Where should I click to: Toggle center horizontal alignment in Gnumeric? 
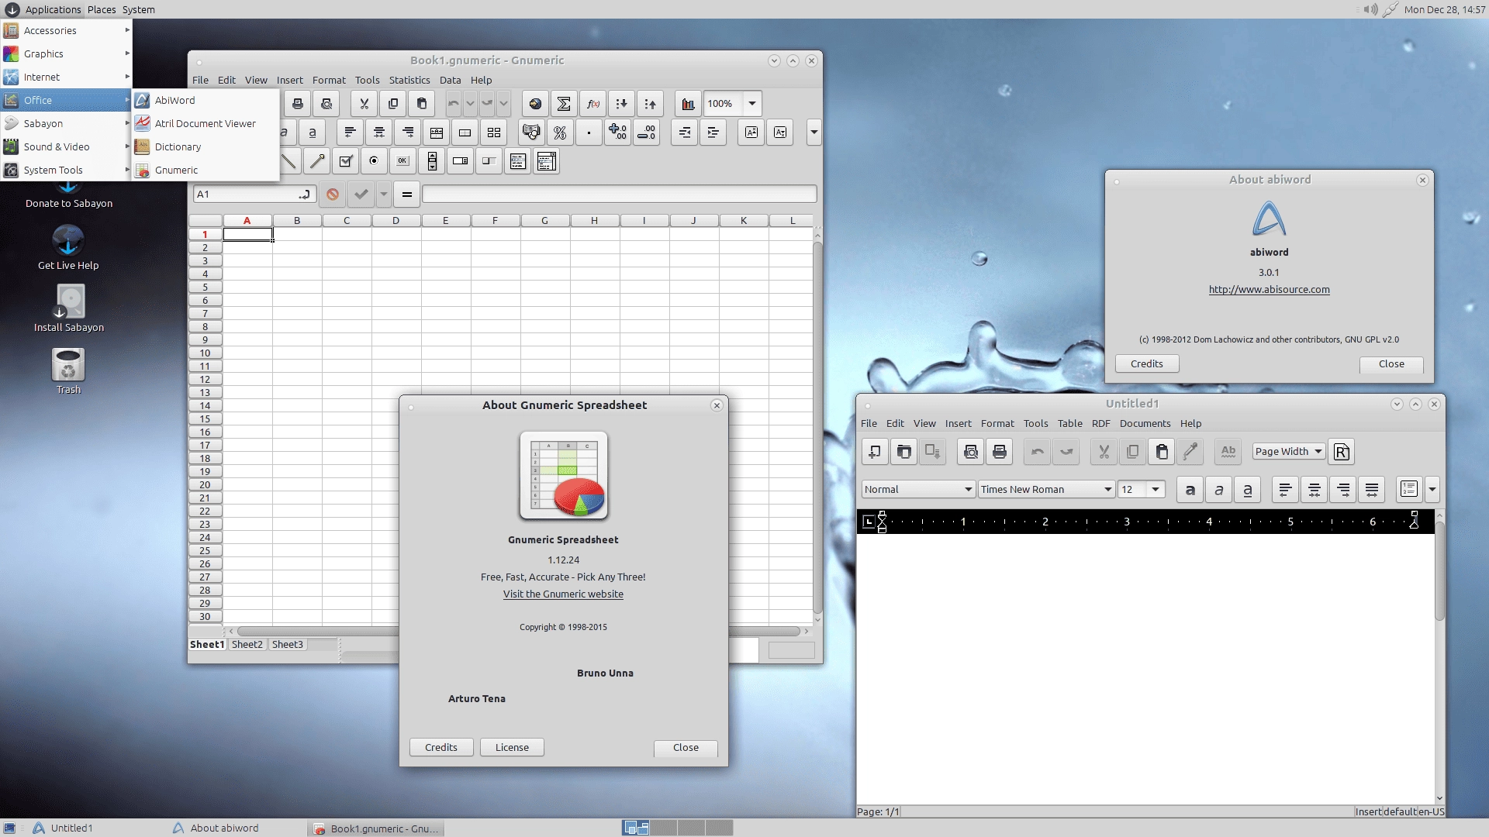pos(379,133)
